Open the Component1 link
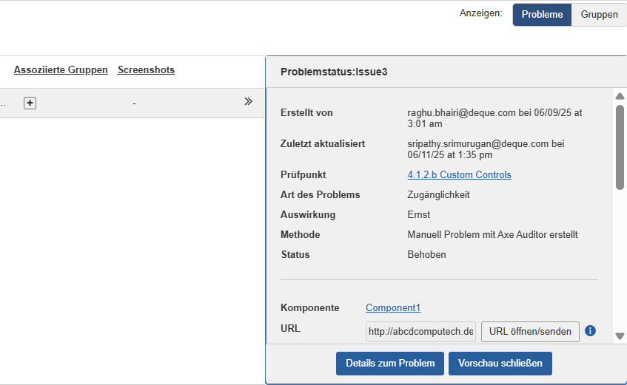Viewport: 627px width, 385px height. [x=393, y=308]
